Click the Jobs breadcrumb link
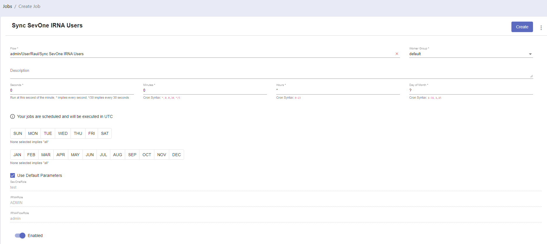547x244 pixels. [x=8, y=6]
